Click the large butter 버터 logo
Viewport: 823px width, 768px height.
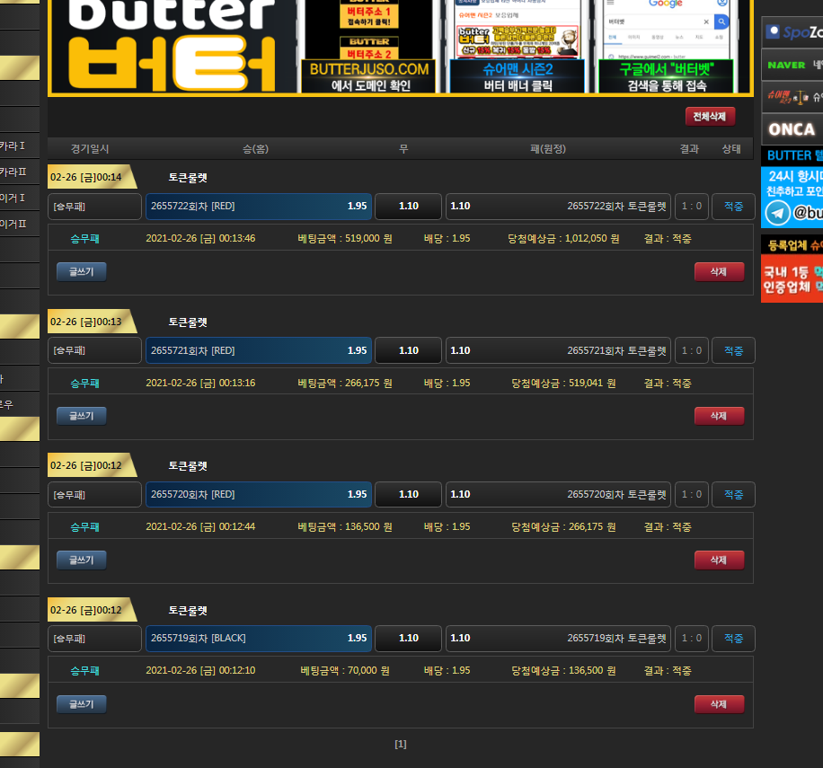point(172,43)
